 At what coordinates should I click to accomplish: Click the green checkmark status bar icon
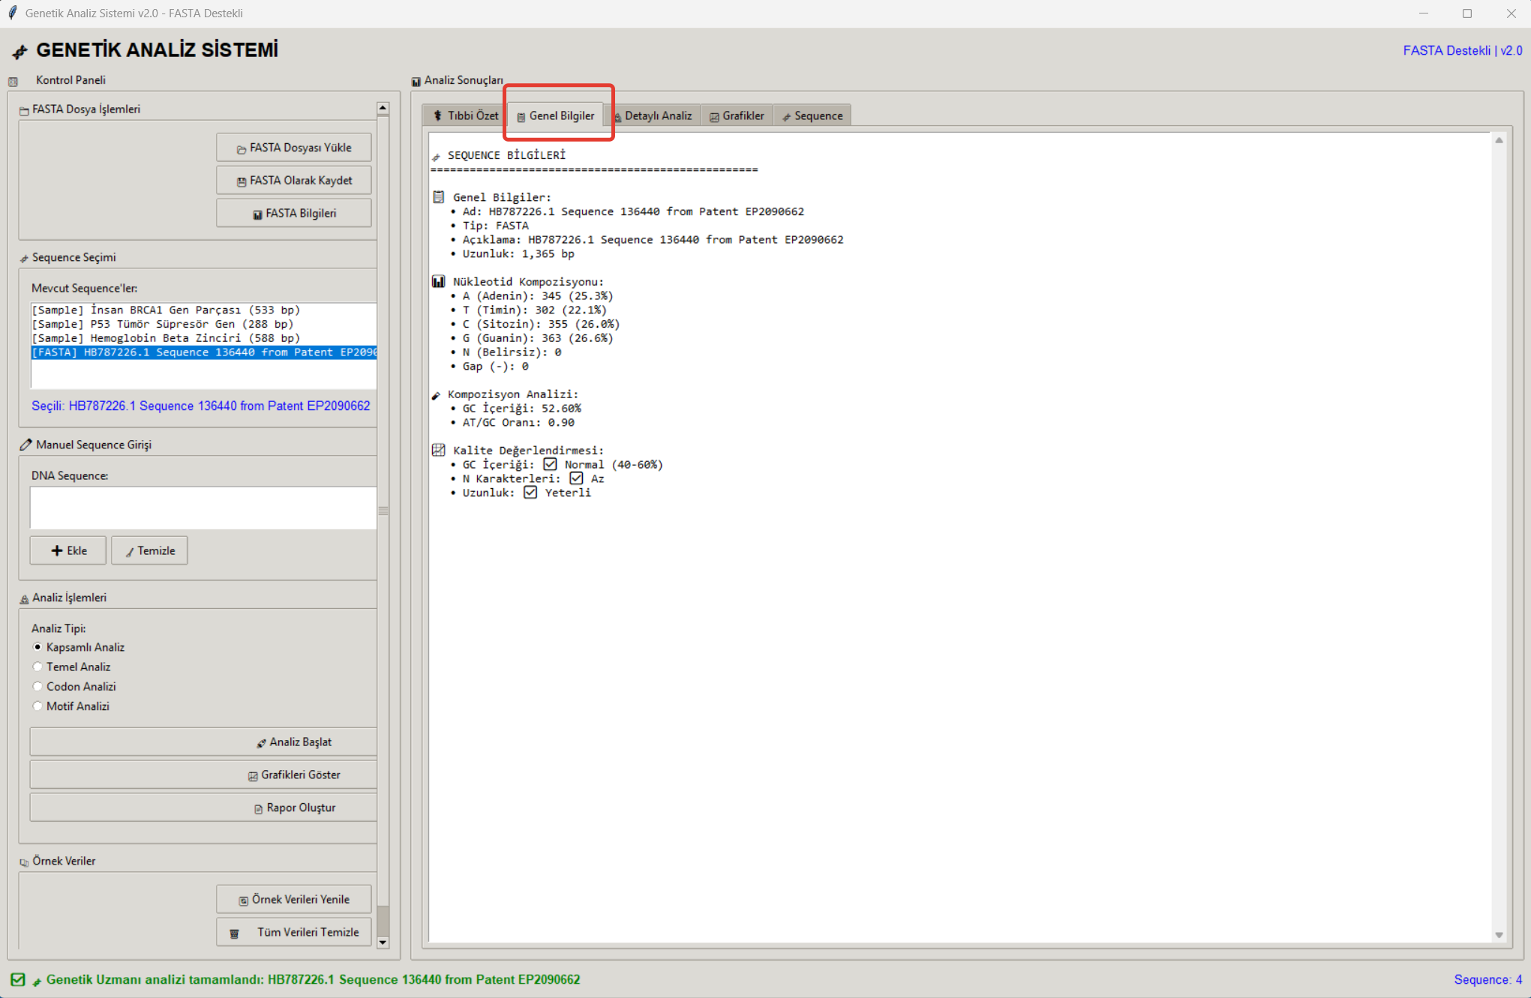click(x=18, y=979)
